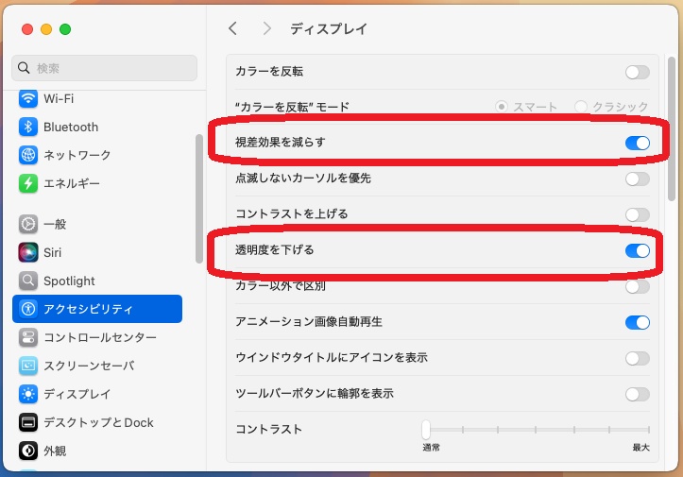Enable the コントラストを上げる switch
This screenshot has width=683, height=477.
pos(638,214)
